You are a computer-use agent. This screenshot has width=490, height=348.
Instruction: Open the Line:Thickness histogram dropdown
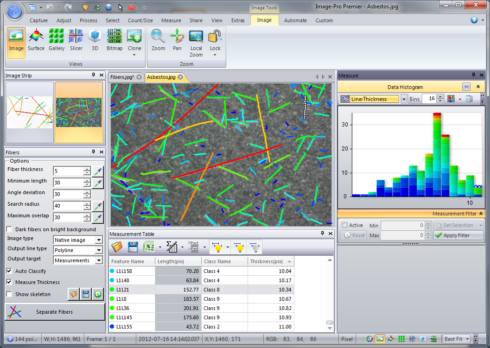pyautogui.click(x=403, y=99)
